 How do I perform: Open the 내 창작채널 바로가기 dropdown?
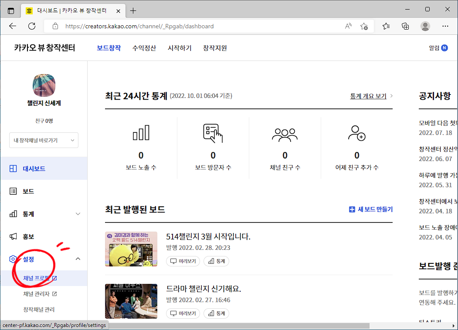coord(44,140)
